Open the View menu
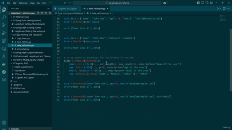232x130 pixels. click(32, 3)
